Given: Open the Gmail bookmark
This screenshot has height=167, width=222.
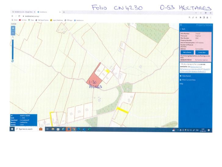Looking at the screenshot, I should coord(14,20).
